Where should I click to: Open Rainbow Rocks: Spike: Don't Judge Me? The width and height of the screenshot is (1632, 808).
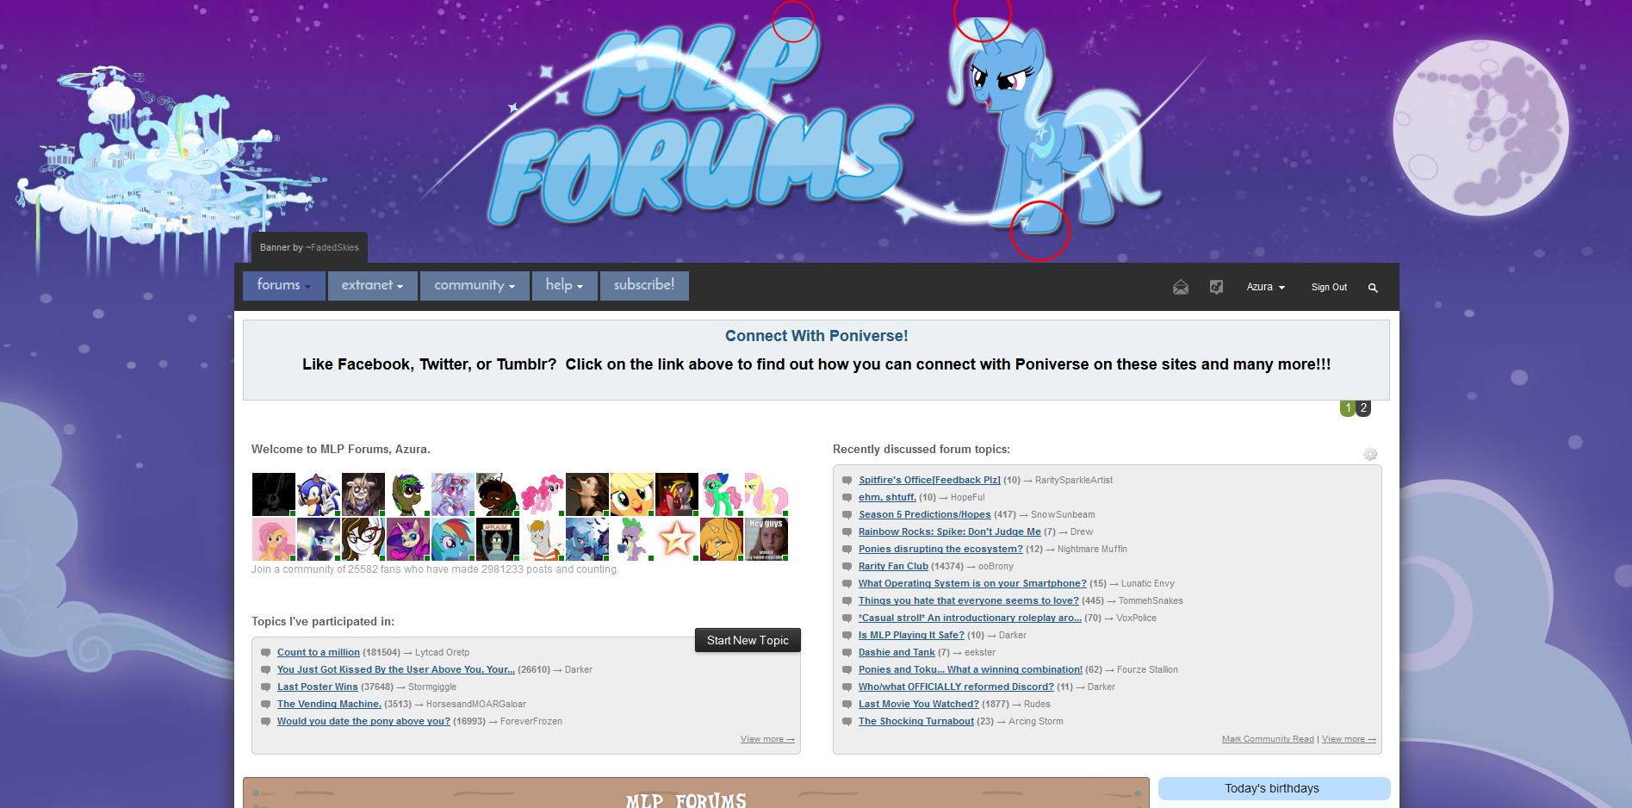[x=950, y=532]
